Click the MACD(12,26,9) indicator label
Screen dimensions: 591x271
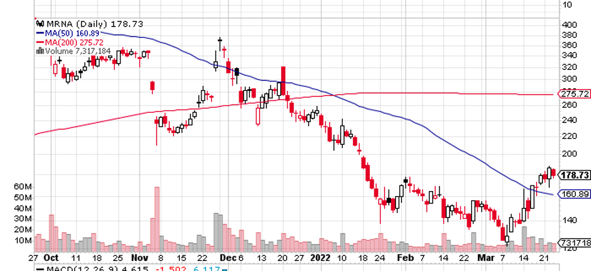point(68,268)
